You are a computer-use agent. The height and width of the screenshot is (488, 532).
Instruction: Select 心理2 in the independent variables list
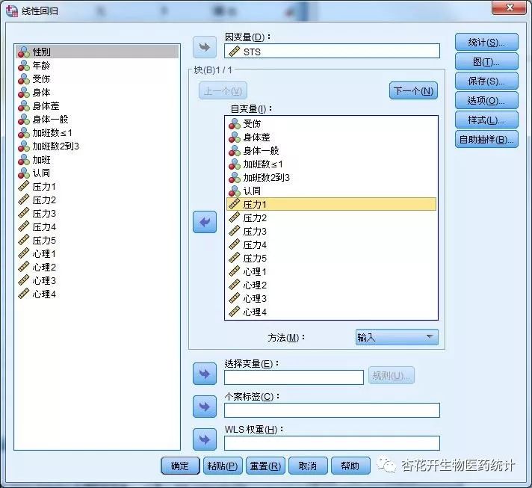pos(331,285)
